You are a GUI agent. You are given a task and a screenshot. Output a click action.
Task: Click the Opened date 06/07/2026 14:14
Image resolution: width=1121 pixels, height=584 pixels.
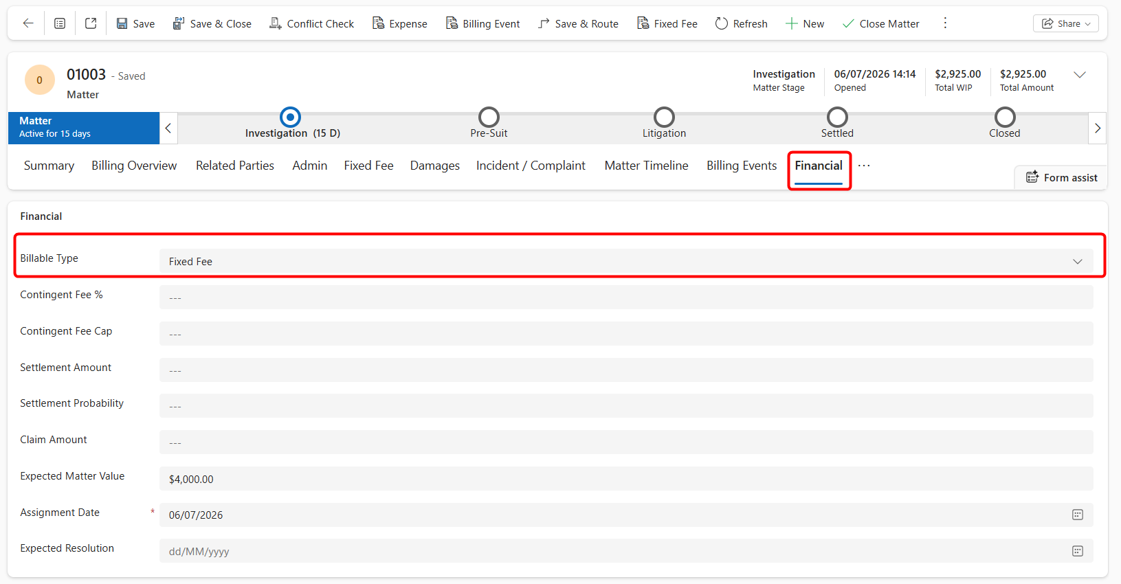[875, 74]
